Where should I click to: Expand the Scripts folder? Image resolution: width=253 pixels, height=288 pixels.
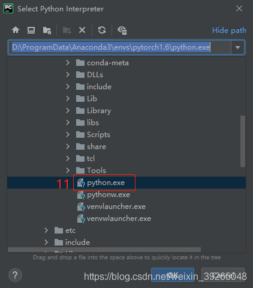68,135
